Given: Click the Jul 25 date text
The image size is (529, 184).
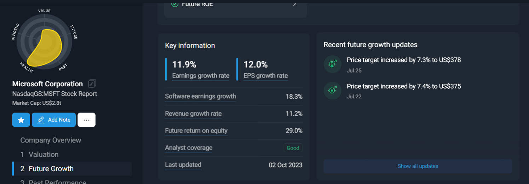Looking at the screenshot, I should point(354,70).
